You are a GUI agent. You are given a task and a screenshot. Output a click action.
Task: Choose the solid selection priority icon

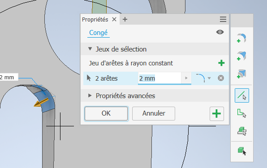(x=242, y=151)
